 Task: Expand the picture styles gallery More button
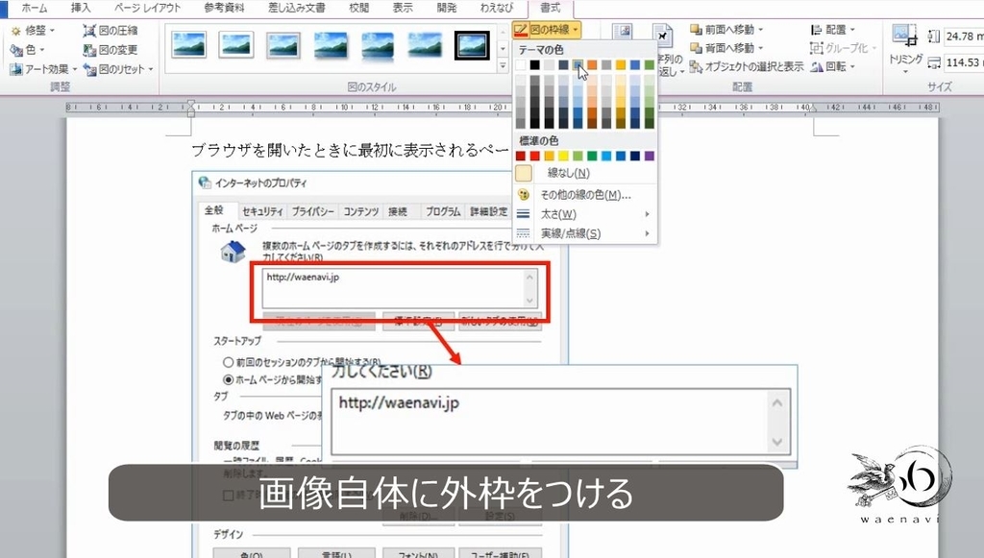[x=503, y=65]
